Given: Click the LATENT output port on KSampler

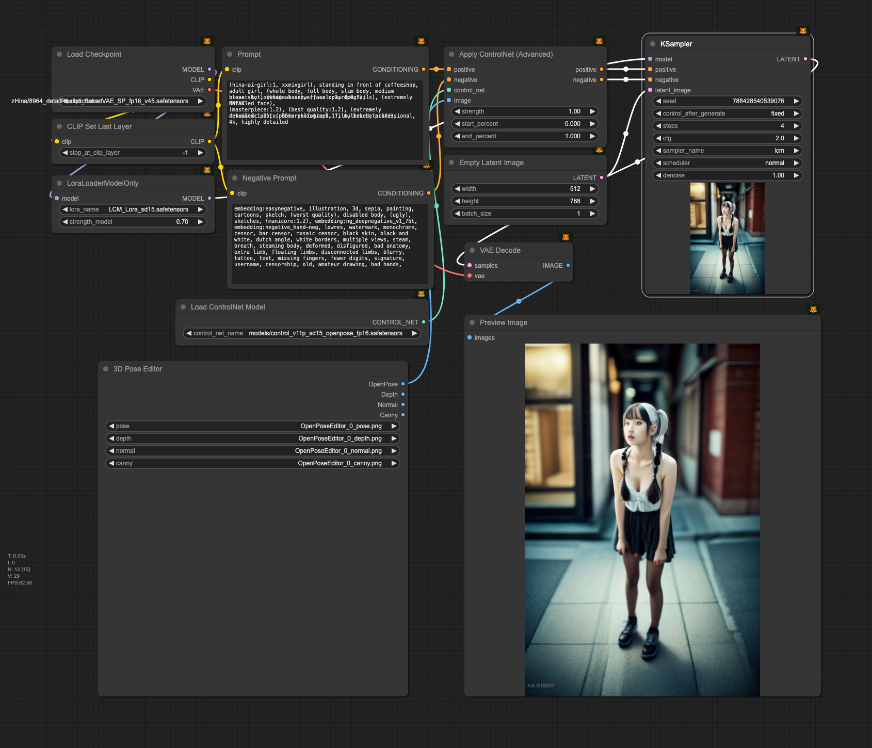Looking at the screenshot, I should click(x=805, y=59).
